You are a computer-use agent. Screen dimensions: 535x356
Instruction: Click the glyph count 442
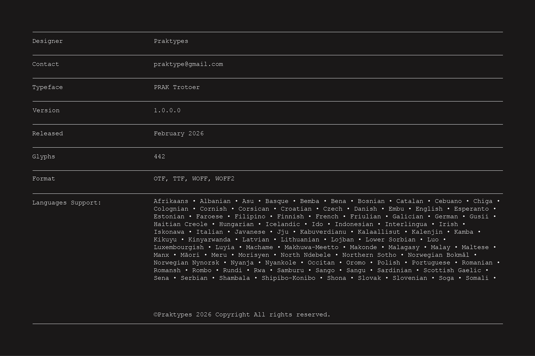159,157
